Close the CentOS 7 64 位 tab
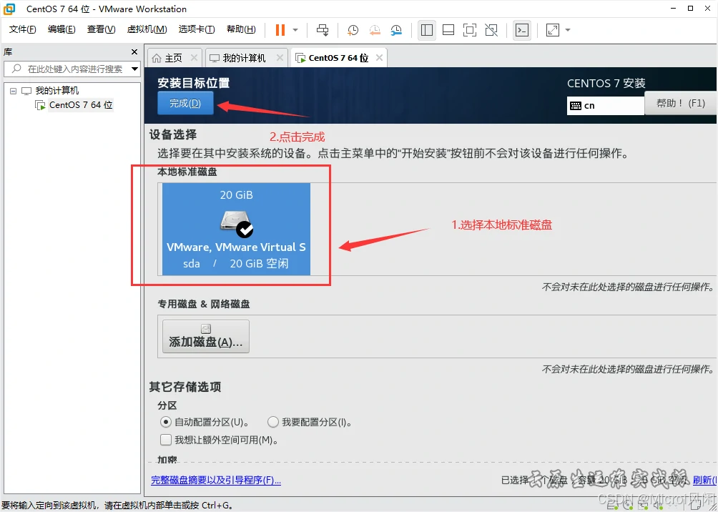Image resolution: width=718 pixels, height=512 pixels. [x=379, y=58]
